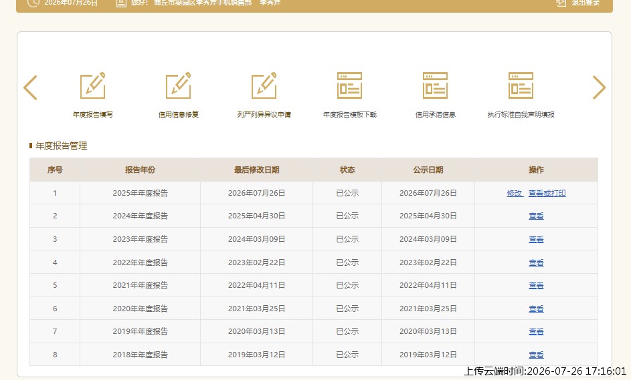Click the 状态 column header

[347, 170]
